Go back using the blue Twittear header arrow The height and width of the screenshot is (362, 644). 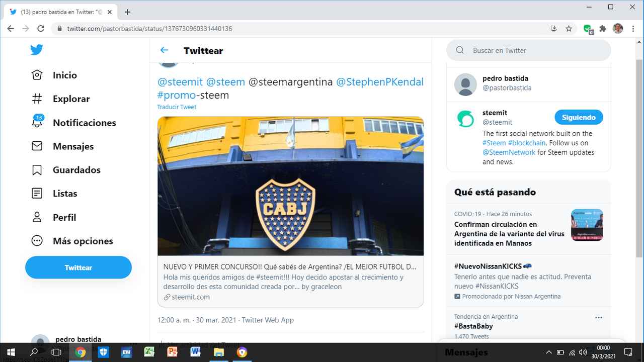point(164,50)
